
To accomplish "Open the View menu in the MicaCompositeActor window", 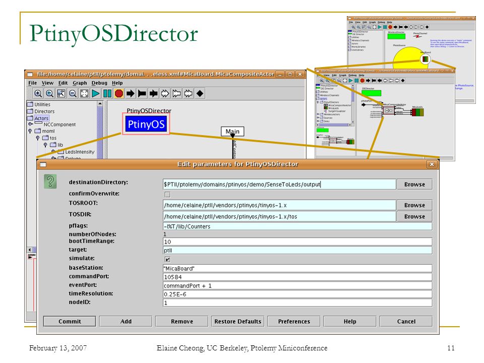I will [47, 83].
